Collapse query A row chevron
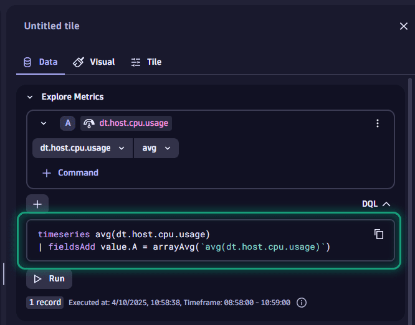This screenshot has height=325, width=415. click(44, 123)
